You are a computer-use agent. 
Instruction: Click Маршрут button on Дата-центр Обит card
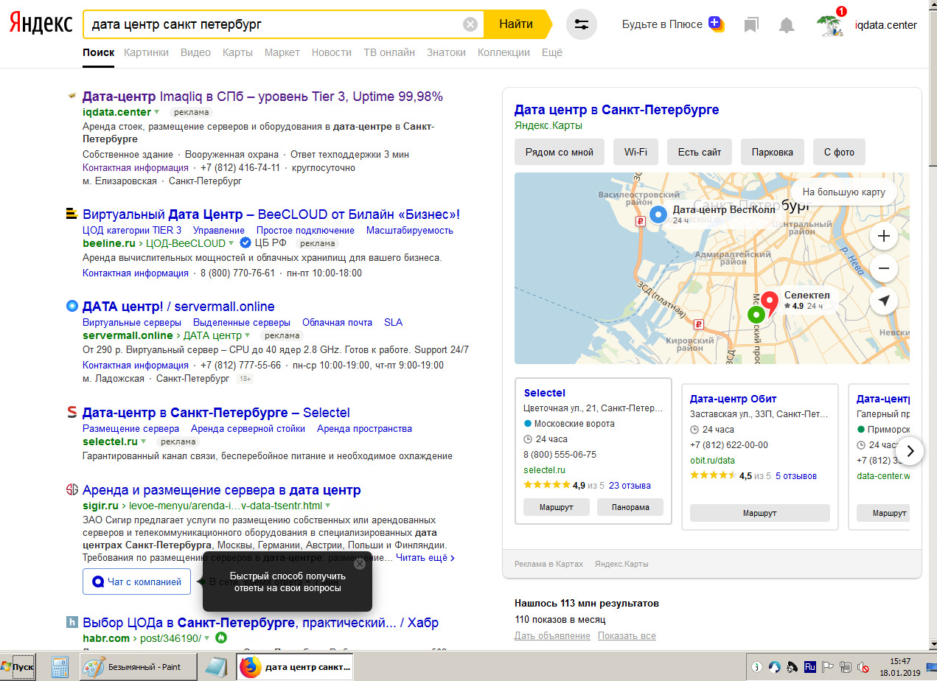pos(760,513)
